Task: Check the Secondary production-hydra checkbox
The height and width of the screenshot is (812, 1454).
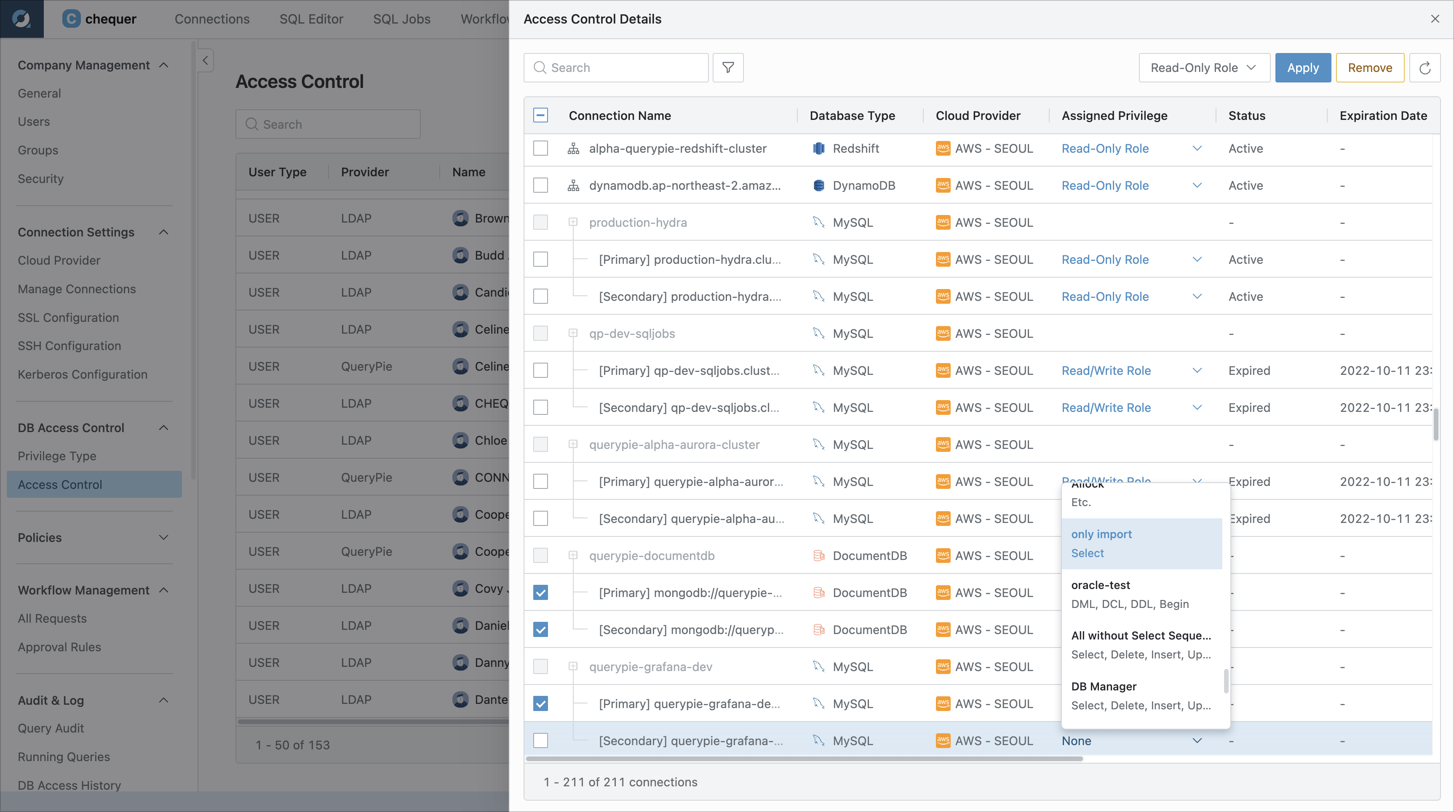Action: pos(540,297)
